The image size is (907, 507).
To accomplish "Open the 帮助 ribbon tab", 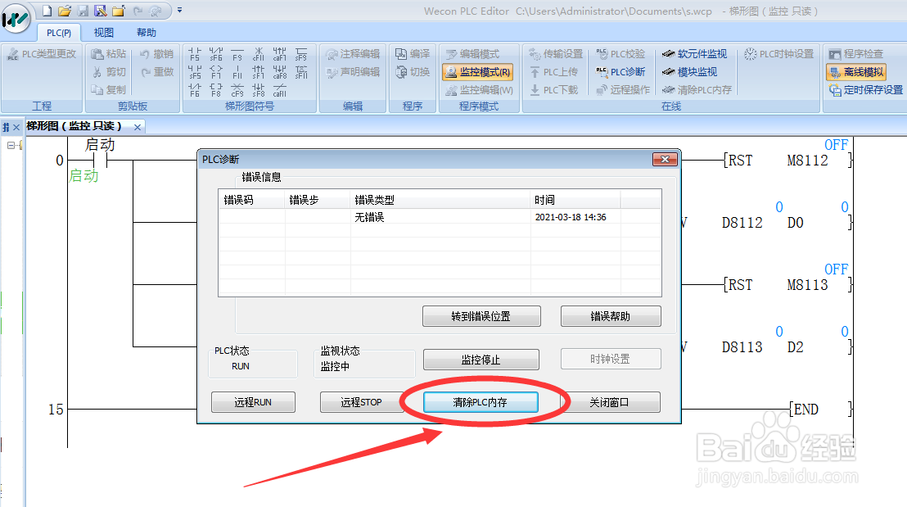I will click(x=147, y=33).
